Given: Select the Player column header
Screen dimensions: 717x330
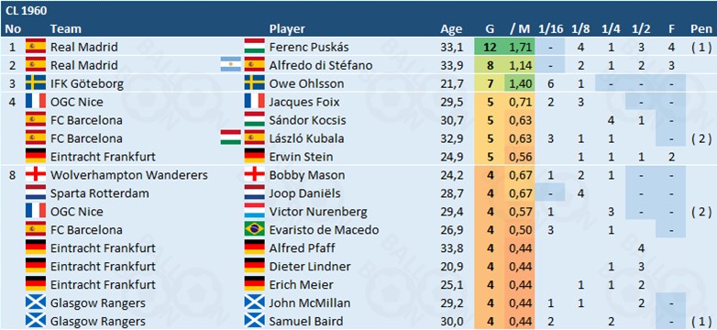Looking at the screenshot, I should pyautogui.click(x=287, y=28).
